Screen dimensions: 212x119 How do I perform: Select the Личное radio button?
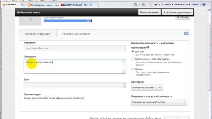(133, 69)
